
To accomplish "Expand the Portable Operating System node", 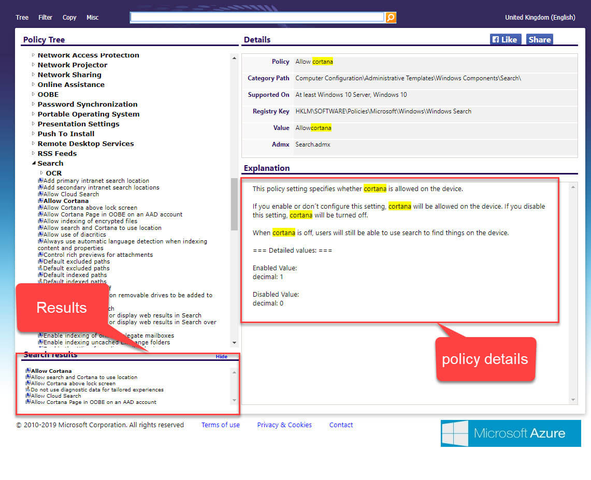I will (x=33, y=114).
